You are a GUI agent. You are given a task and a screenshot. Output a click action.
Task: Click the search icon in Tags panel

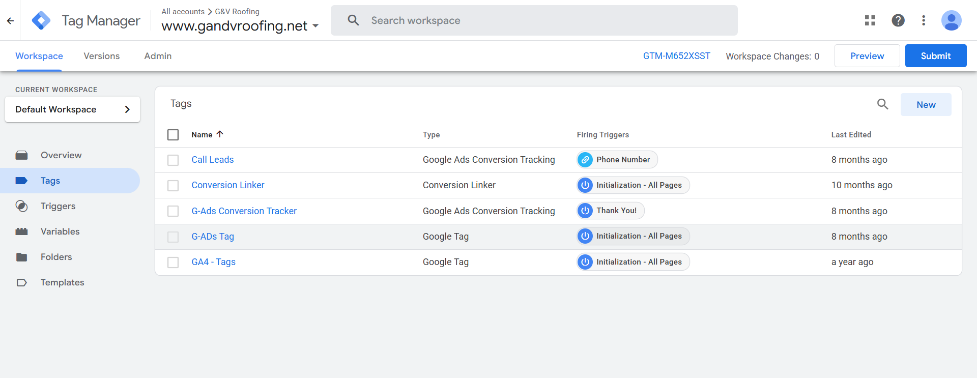pyautogui.click(x=882, y=104)
